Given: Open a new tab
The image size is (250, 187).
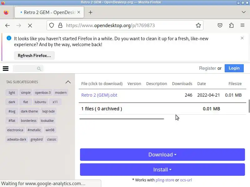Looking at the screenshot, I should pyautogui.click(x=90, y=12).
